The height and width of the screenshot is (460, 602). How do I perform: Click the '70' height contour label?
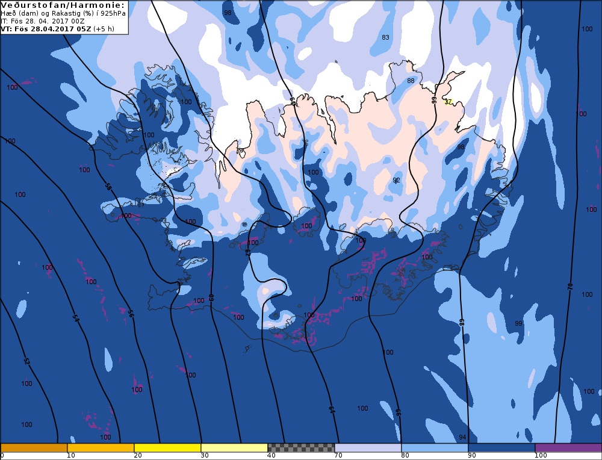pos(570,286)
